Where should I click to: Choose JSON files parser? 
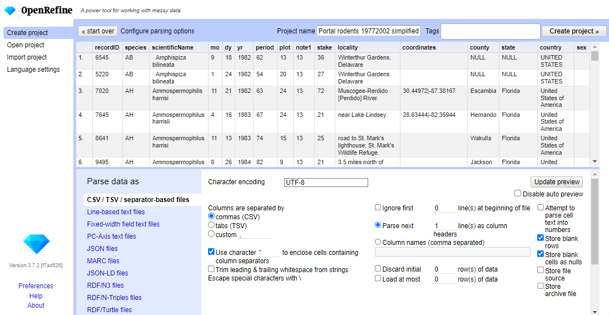tap(102, 249)
